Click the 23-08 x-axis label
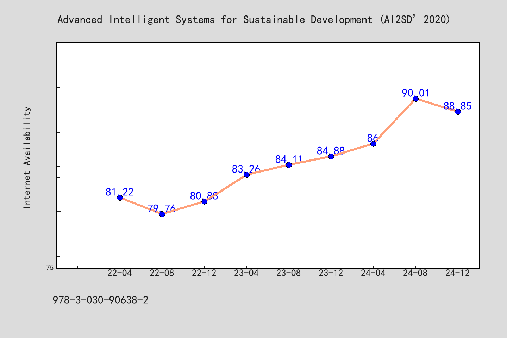Viewport: 507px width, 338px height. coord(289,273)
